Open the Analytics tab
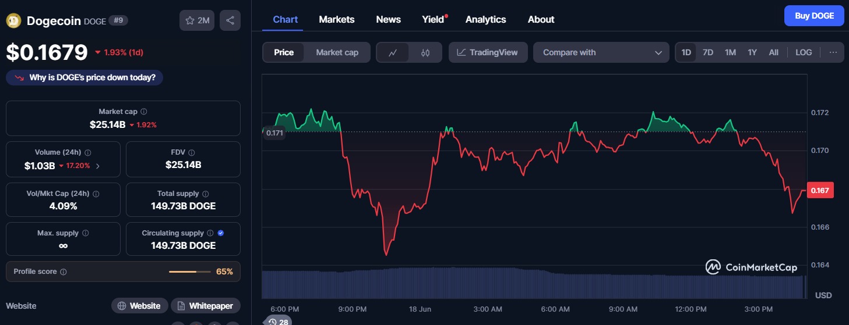The height and width of the screenshot is (325, 849). (x=486, y=19)
